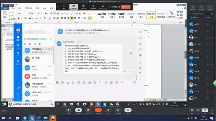
Task: Click the mail icon in chat toolbar
Action: coord(117,83)
